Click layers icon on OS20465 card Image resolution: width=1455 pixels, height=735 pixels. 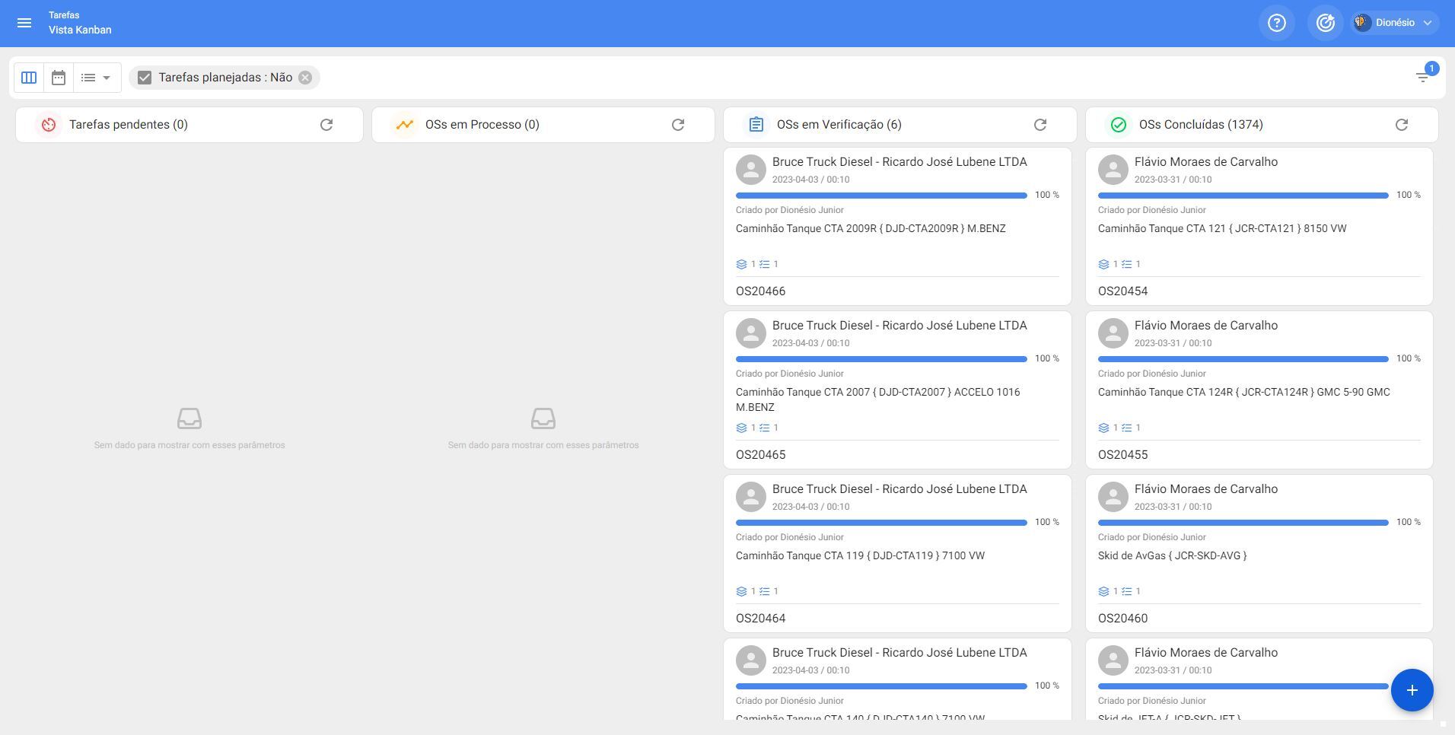741,428
